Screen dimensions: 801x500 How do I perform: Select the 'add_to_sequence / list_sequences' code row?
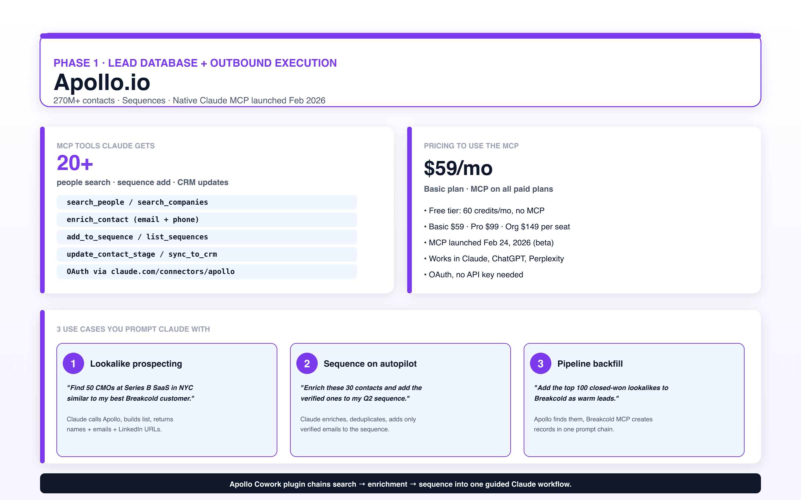click(207, 237)
